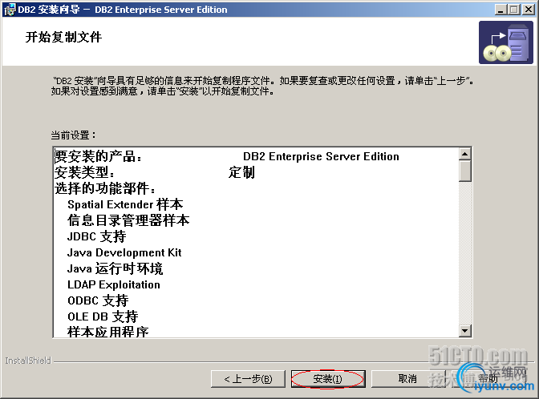Click the settings list scroll up arrow

[464, 154]
